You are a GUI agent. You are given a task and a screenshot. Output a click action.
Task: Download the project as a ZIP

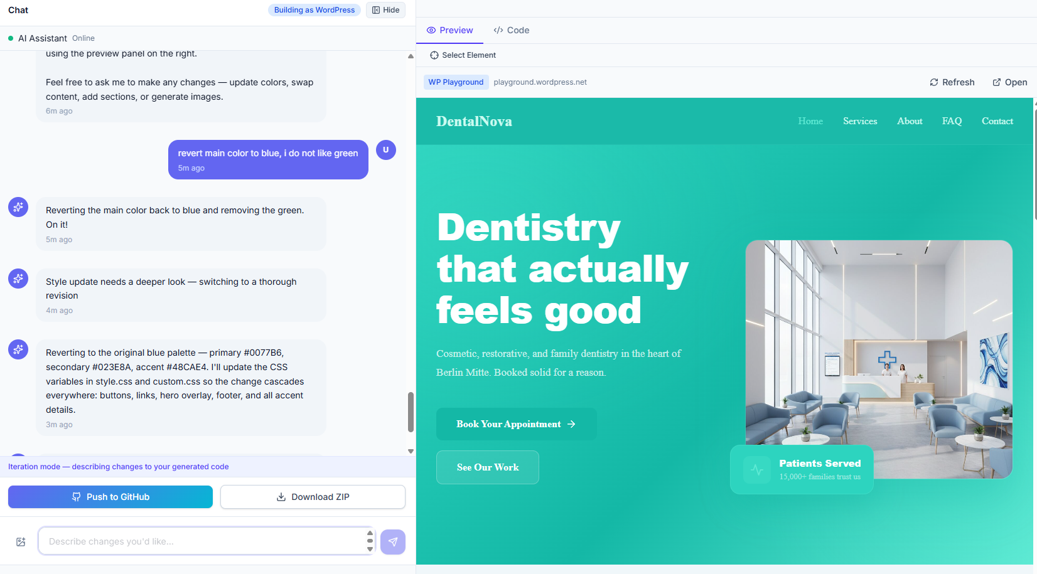pos(312,496)
